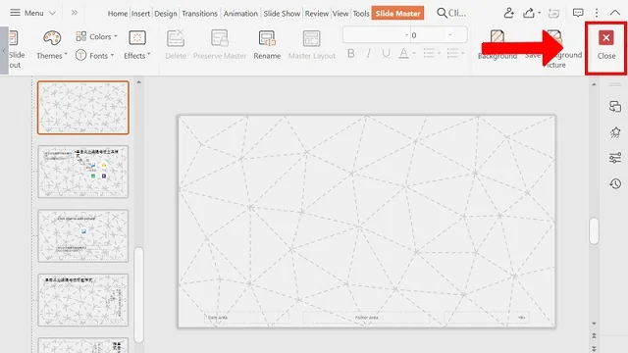Click the Background button
The height and width of the screenshot is (353, 628).
click(497, 45)
